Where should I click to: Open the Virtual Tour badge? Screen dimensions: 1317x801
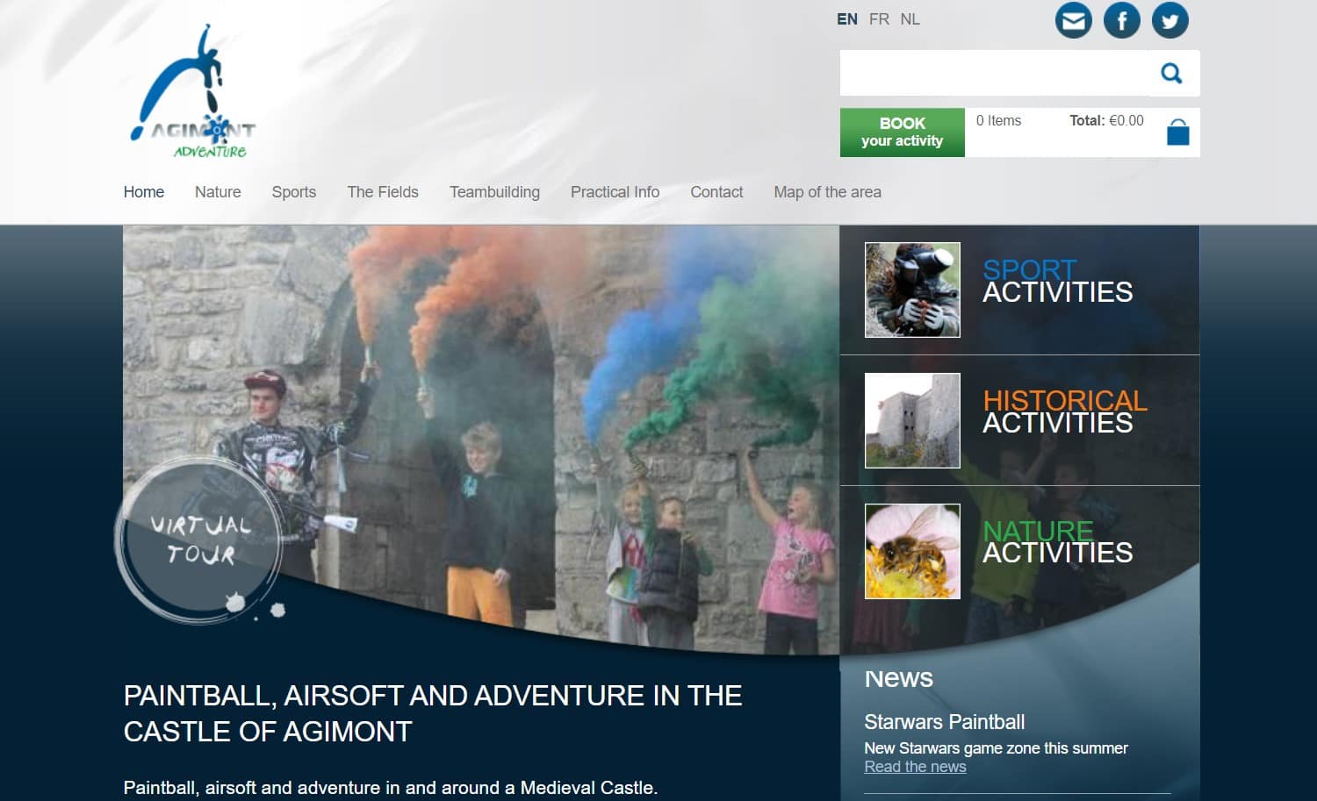click(200, 540)
